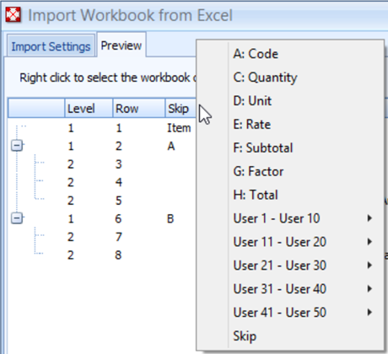
Task: Open 'User 41 - User 50' submenu
Action: pyautogui.click(x=290, y=313)
